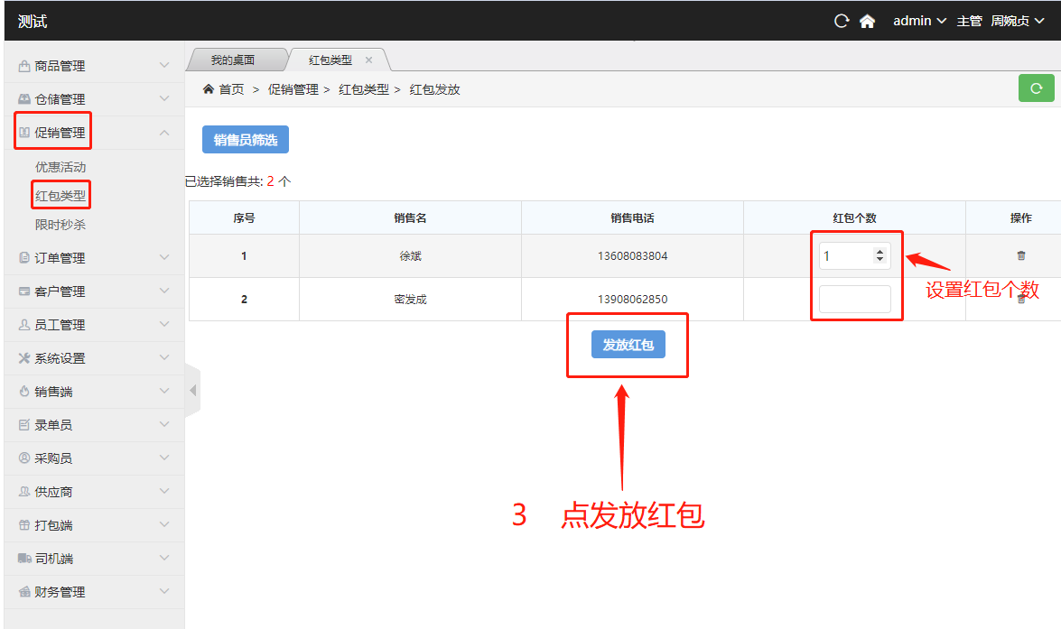Click the home icon in top bar
The height and width of the screenshot is (629, 1061).
click(x=867, y=21)
